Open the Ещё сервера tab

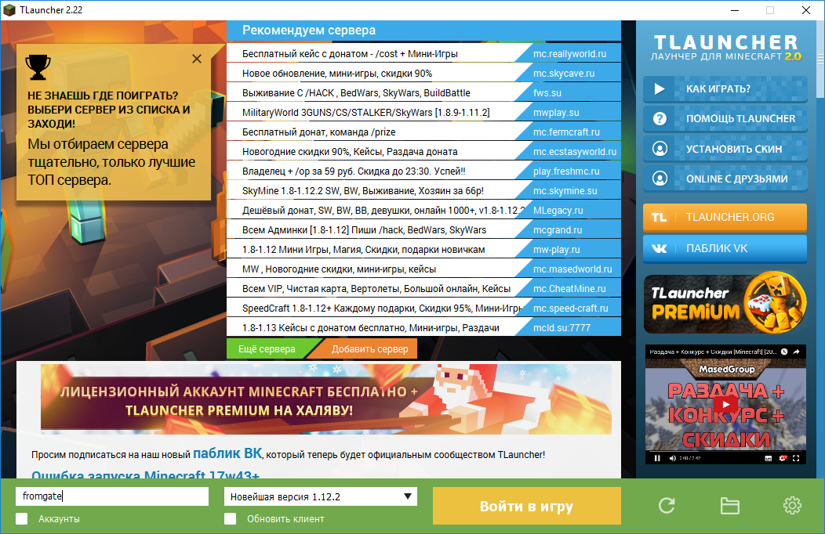coord(267,348)
